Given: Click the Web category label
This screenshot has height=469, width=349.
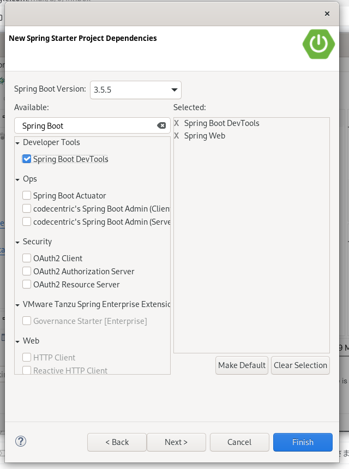Looking at the screenshot, I should tap(31, 341).
